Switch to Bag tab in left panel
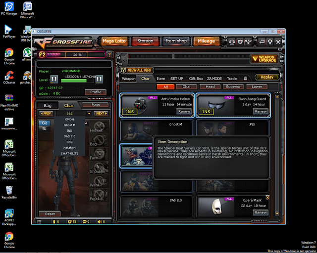The height and width of the screenshot is (253, 317). click(48, 106)
